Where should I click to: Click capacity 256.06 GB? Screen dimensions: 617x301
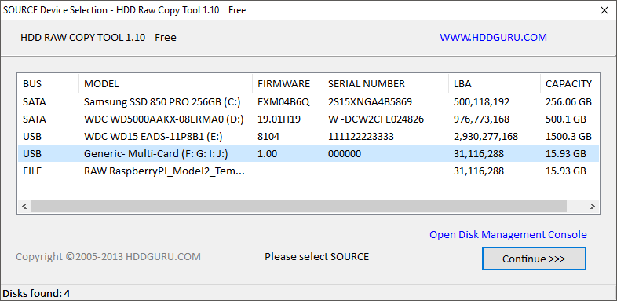click(568, 102)
